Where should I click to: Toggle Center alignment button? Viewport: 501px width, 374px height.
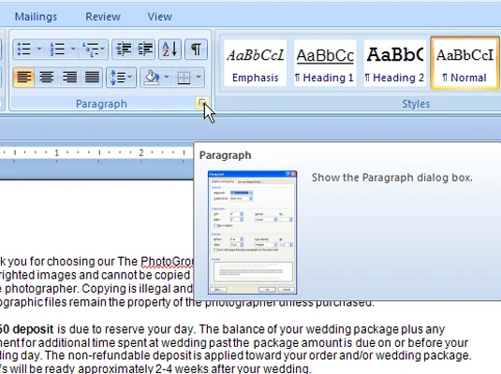[47, 78]
